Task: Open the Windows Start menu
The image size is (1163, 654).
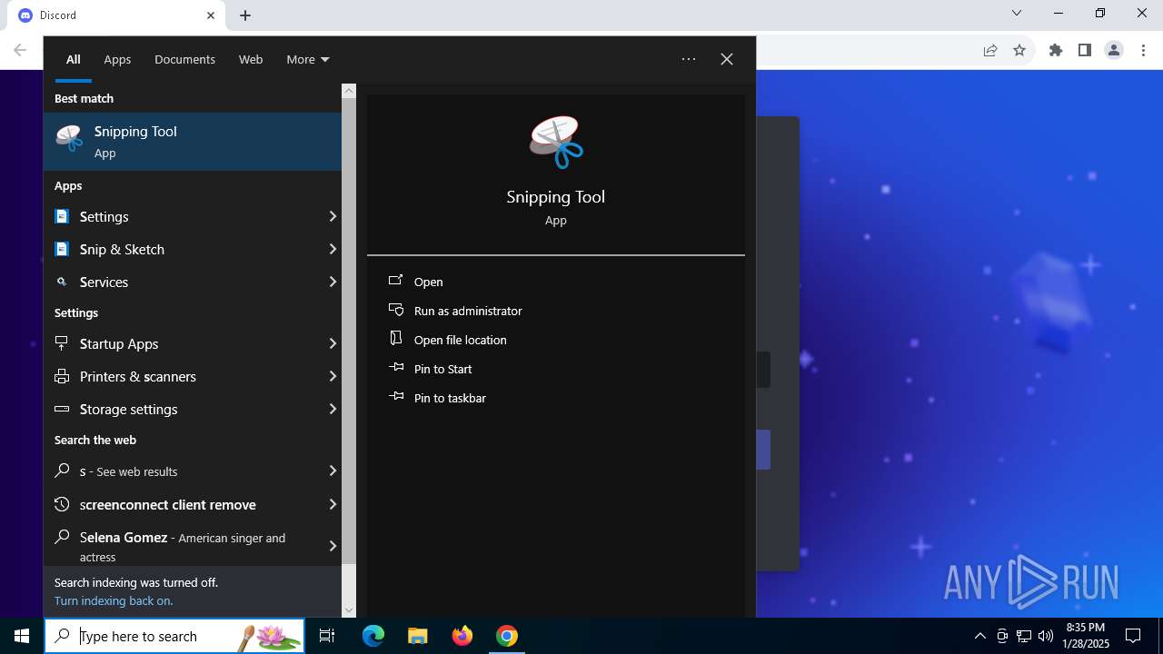Action: (x=22, y=636)
